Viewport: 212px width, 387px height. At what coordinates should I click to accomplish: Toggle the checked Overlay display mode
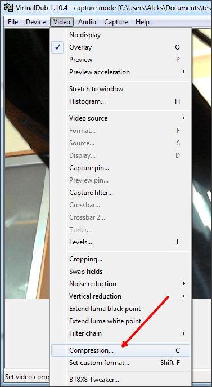coord(120,47)
